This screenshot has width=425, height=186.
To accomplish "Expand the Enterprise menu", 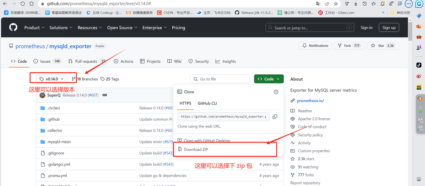I will point(154,28).
